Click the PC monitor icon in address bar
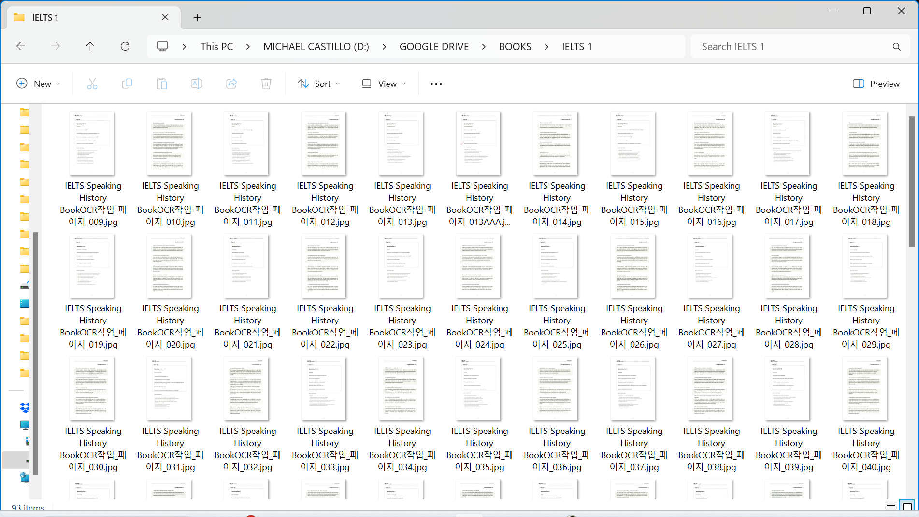 click(162, 46)
